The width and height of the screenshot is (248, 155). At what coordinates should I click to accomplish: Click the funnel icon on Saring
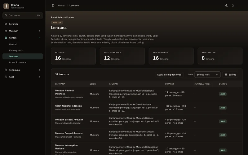[x=226, y=75]
